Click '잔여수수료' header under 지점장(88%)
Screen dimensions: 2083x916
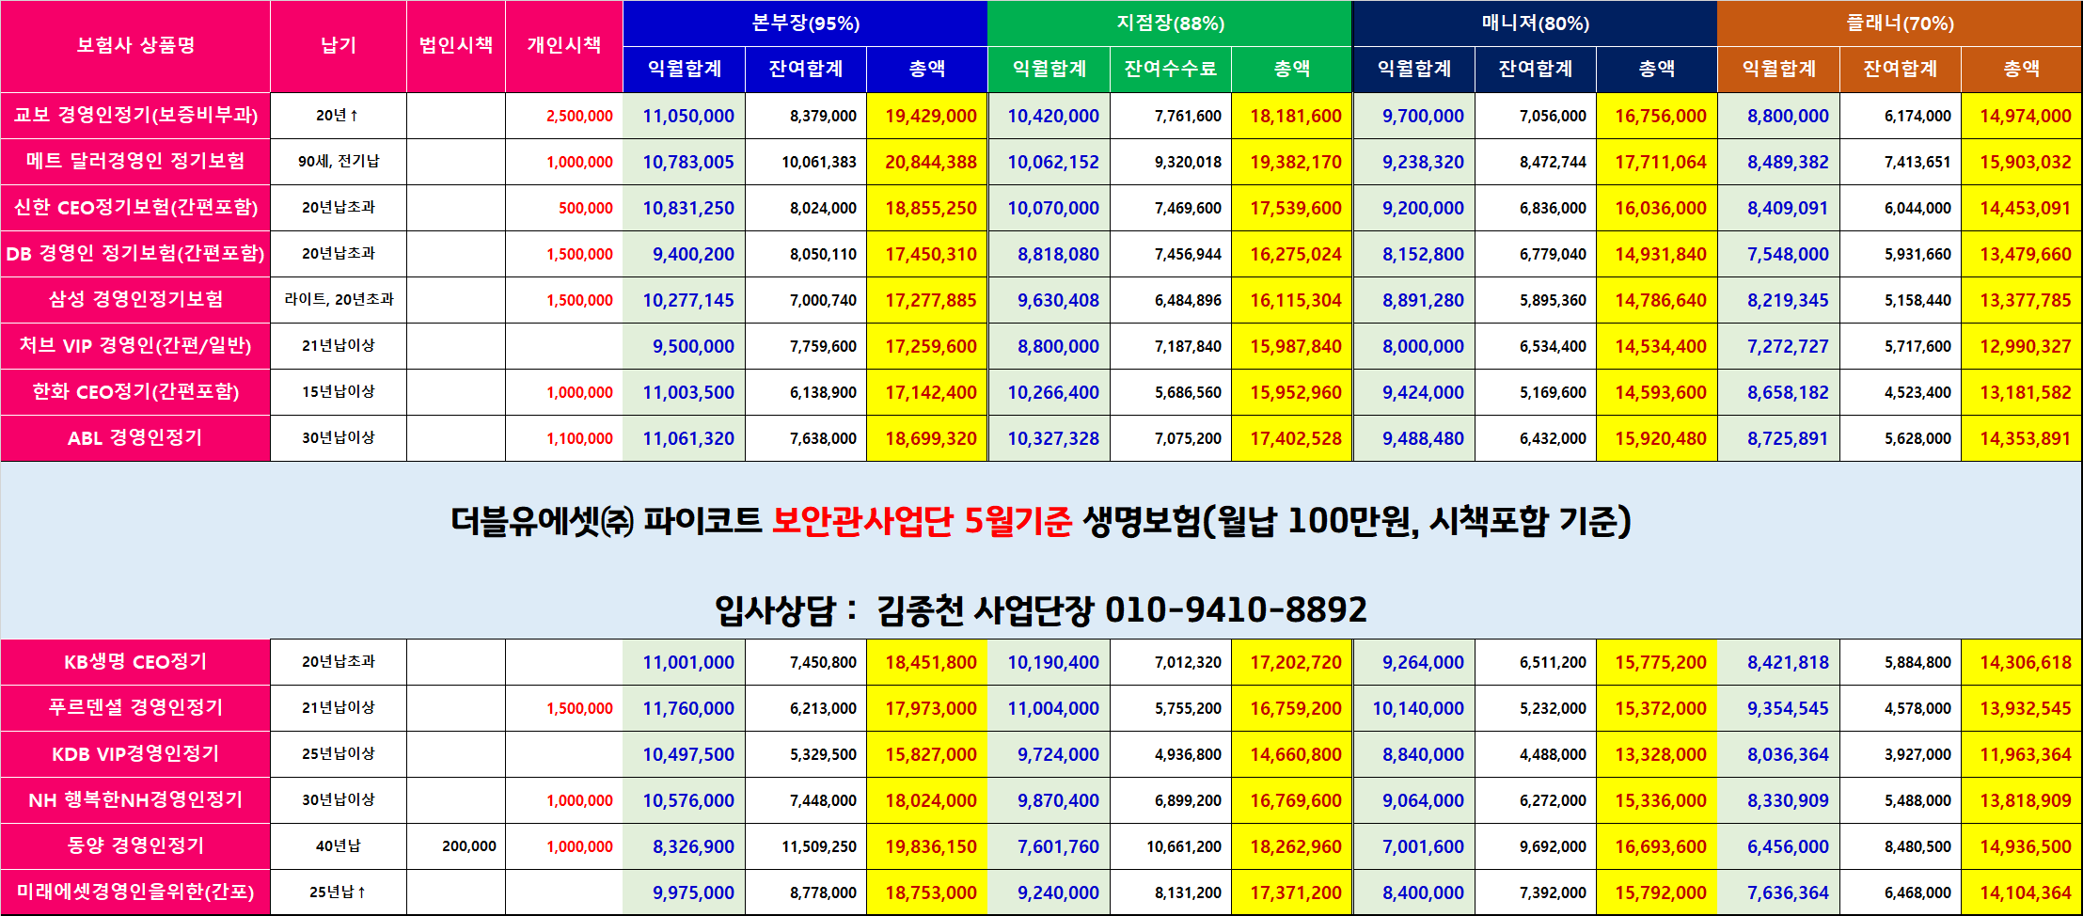pos(1171,70)
